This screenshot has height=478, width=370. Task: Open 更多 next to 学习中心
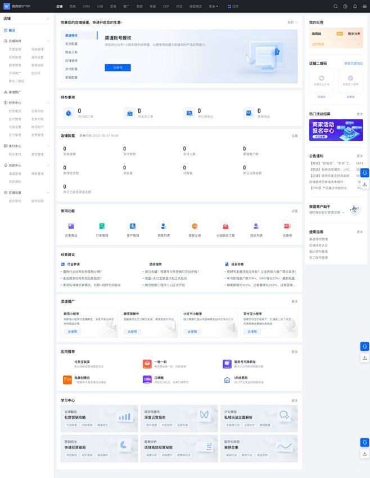tap(295, 400)
